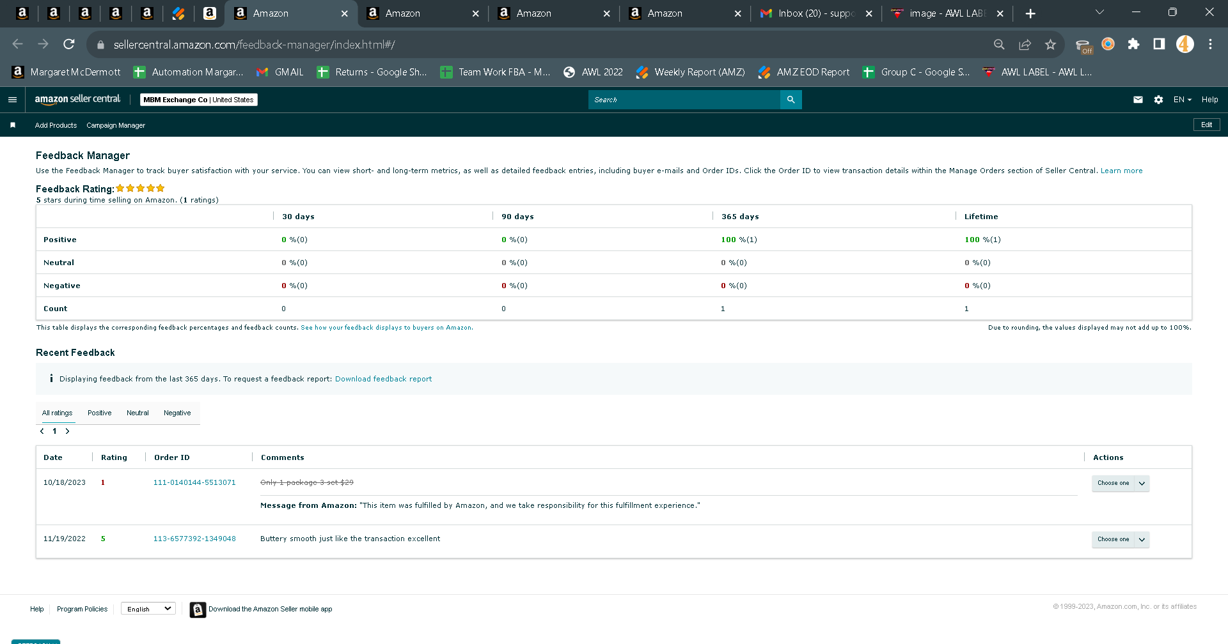
Task: Close the Inbox (20) browser tab
Action: click(x=869, y=13)
